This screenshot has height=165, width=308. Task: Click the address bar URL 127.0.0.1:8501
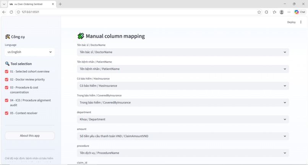pos(31,12)
